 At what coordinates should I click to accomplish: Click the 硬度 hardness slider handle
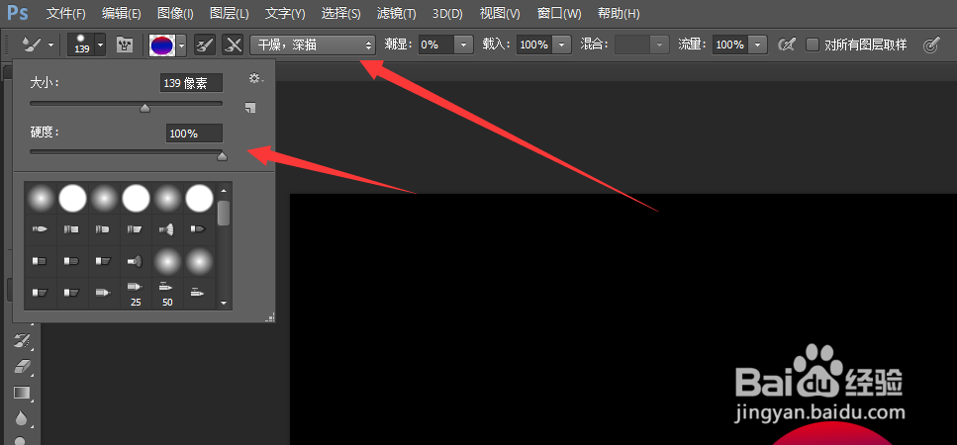pyautogui.click(x=222, y=156)
